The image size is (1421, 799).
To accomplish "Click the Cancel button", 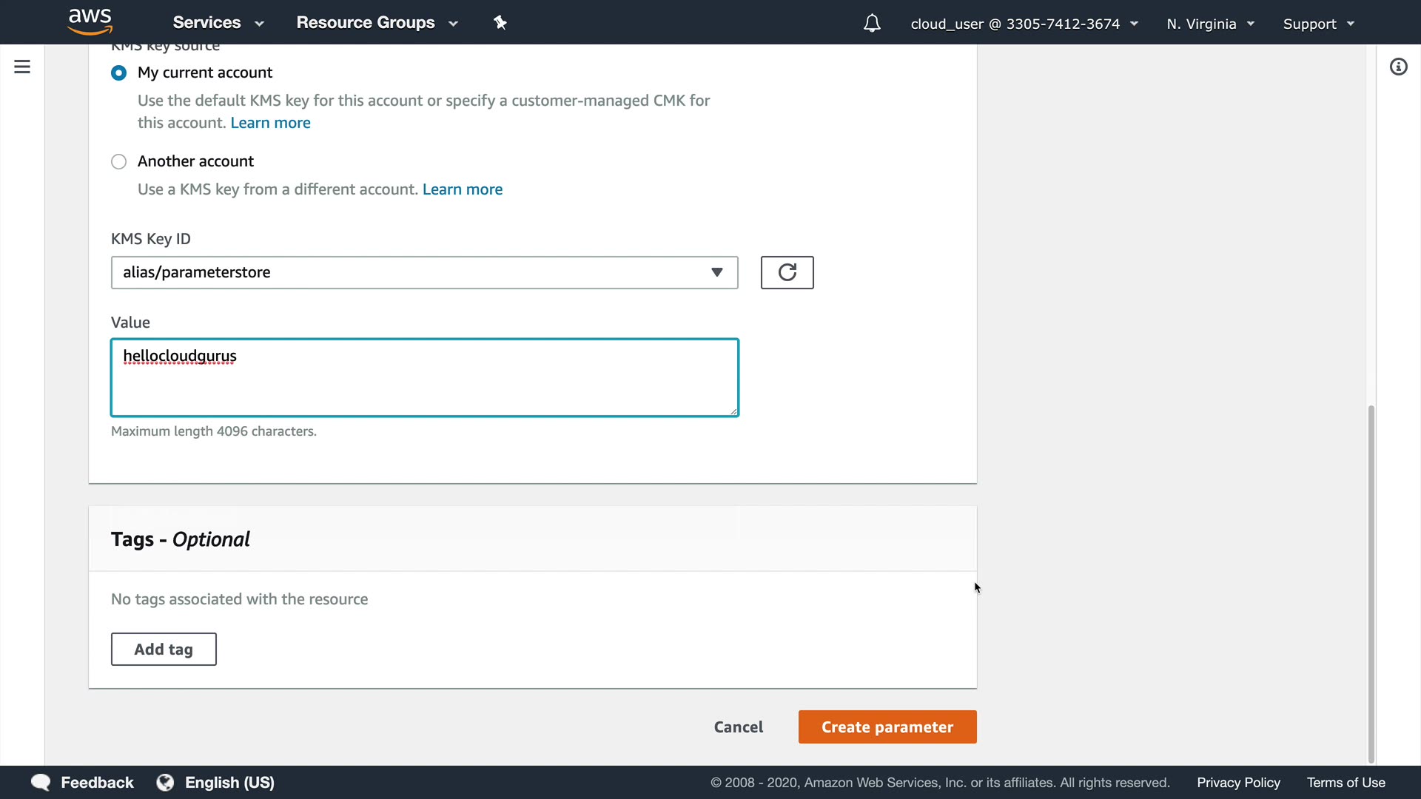I will point(738,726).
